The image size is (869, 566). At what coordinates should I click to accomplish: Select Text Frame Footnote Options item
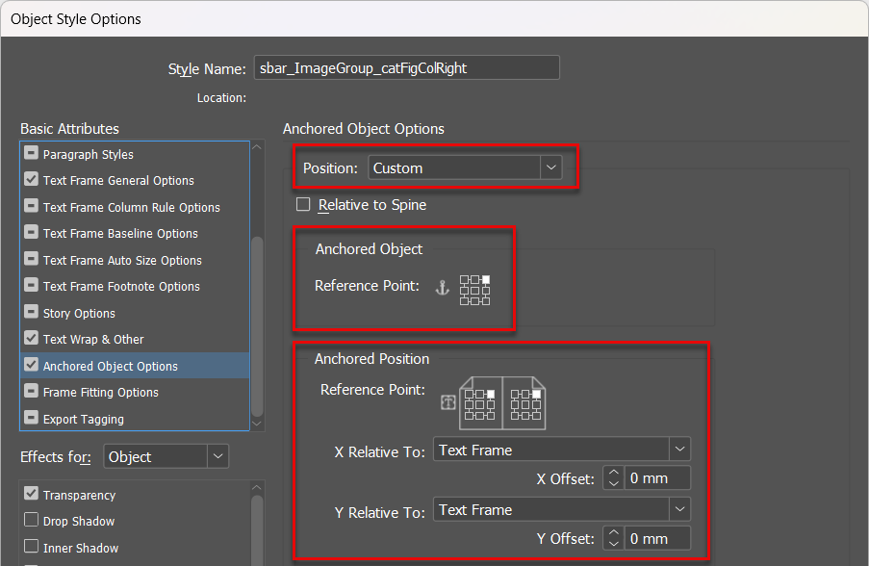click(x=135, y=286)
